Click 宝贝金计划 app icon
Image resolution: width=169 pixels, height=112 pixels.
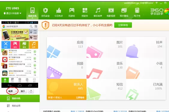coord(5,53)
